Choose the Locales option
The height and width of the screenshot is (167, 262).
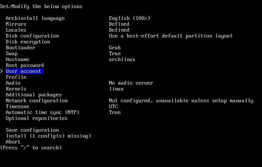click(16, 30)
